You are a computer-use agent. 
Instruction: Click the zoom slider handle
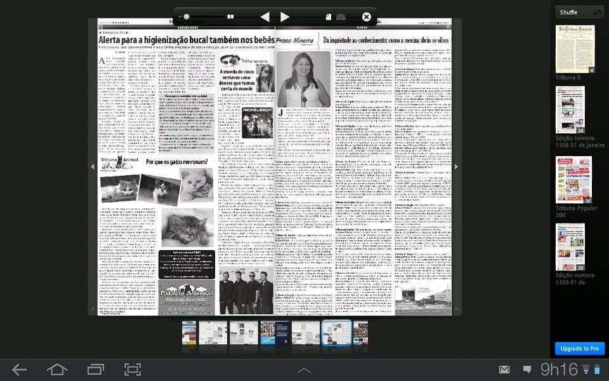click(x=186, y=17)
